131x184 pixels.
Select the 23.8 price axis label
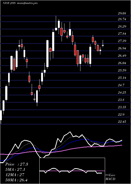[121, 100]
